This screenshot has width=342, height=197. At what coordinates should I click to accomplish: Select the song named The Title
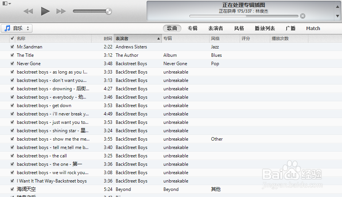tap(25, 55)
